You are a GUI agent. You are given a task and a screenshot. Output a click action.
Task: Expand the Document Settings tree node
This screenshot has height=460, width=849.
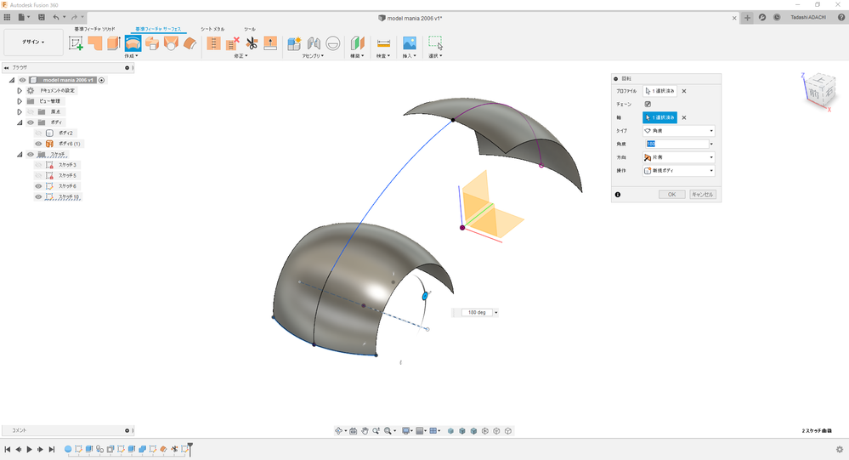click(20, 90)
